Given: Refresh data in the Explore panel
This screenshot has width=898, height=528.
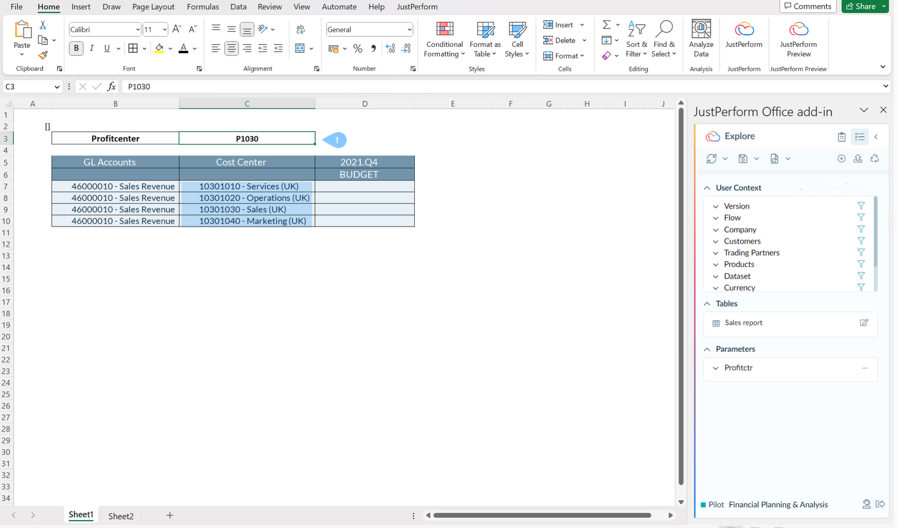Looking at the screenshot, I should point(713,158).
